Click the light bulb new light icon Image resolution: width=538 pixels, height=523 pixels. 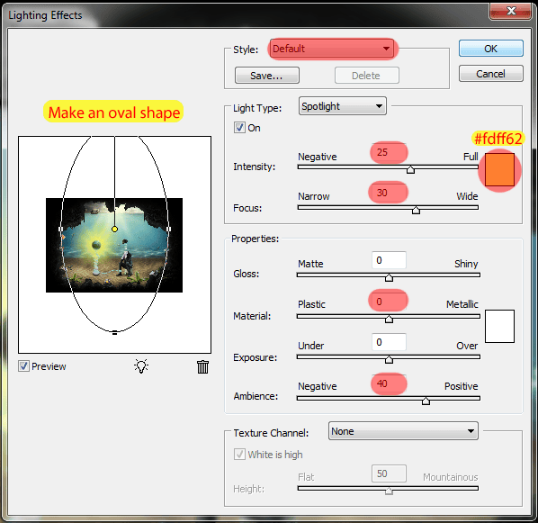pos(141,366)
